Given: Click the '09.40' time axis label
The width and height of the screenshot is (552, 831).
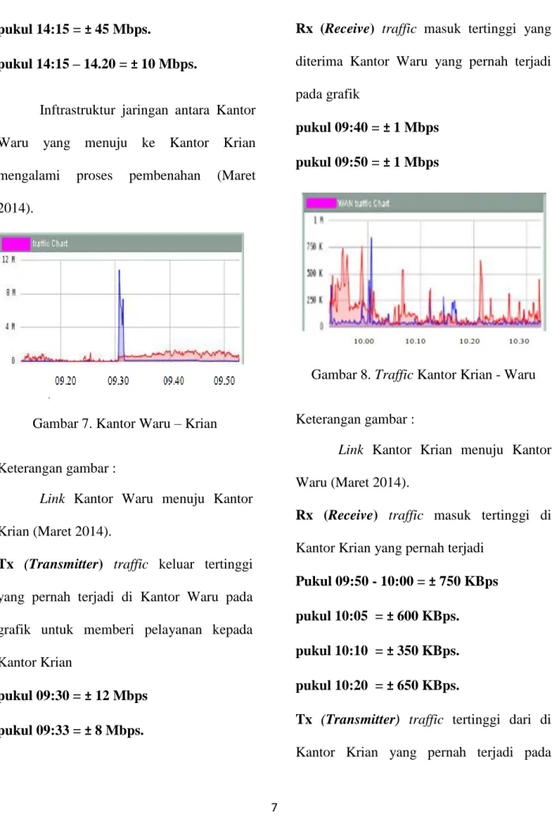Looking at the screenshot, I should [x=174, y=381].
